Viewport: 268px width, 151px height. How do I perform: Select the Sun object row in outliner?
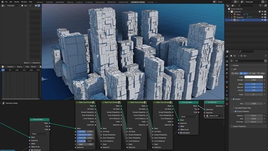(x=246, y=20)
